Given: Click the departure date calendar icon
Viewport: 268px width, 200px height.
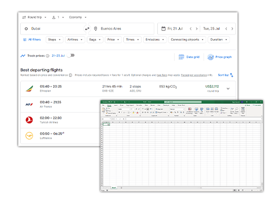Looking at the screenshot, I should coord(163,29).
